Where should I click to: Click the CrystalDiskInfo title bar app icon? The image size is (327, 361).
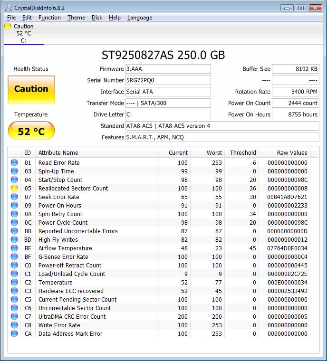click(x=8, y=8)
